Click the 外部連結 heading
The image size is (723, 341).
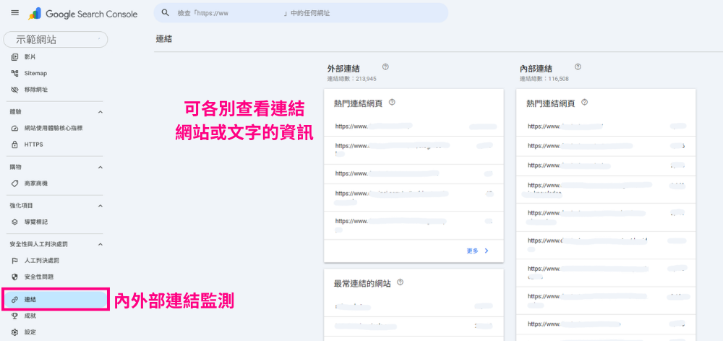[x=343, y=69]
